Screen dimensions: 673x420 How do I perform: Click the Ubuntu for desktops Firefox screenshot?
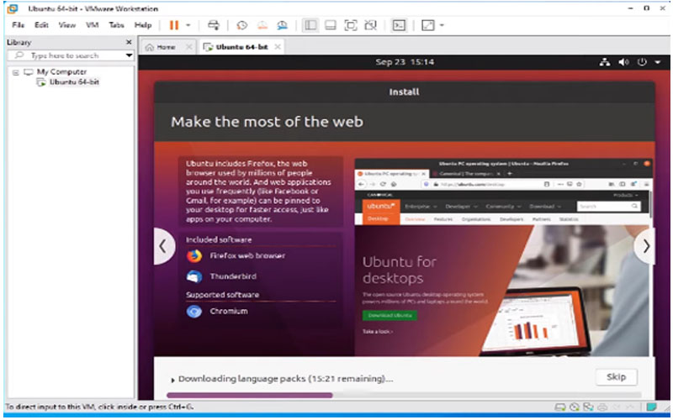[503, 257]
